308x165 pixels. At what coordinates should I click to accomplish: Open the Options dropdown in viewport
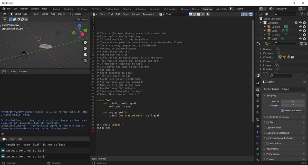[82, 19]
